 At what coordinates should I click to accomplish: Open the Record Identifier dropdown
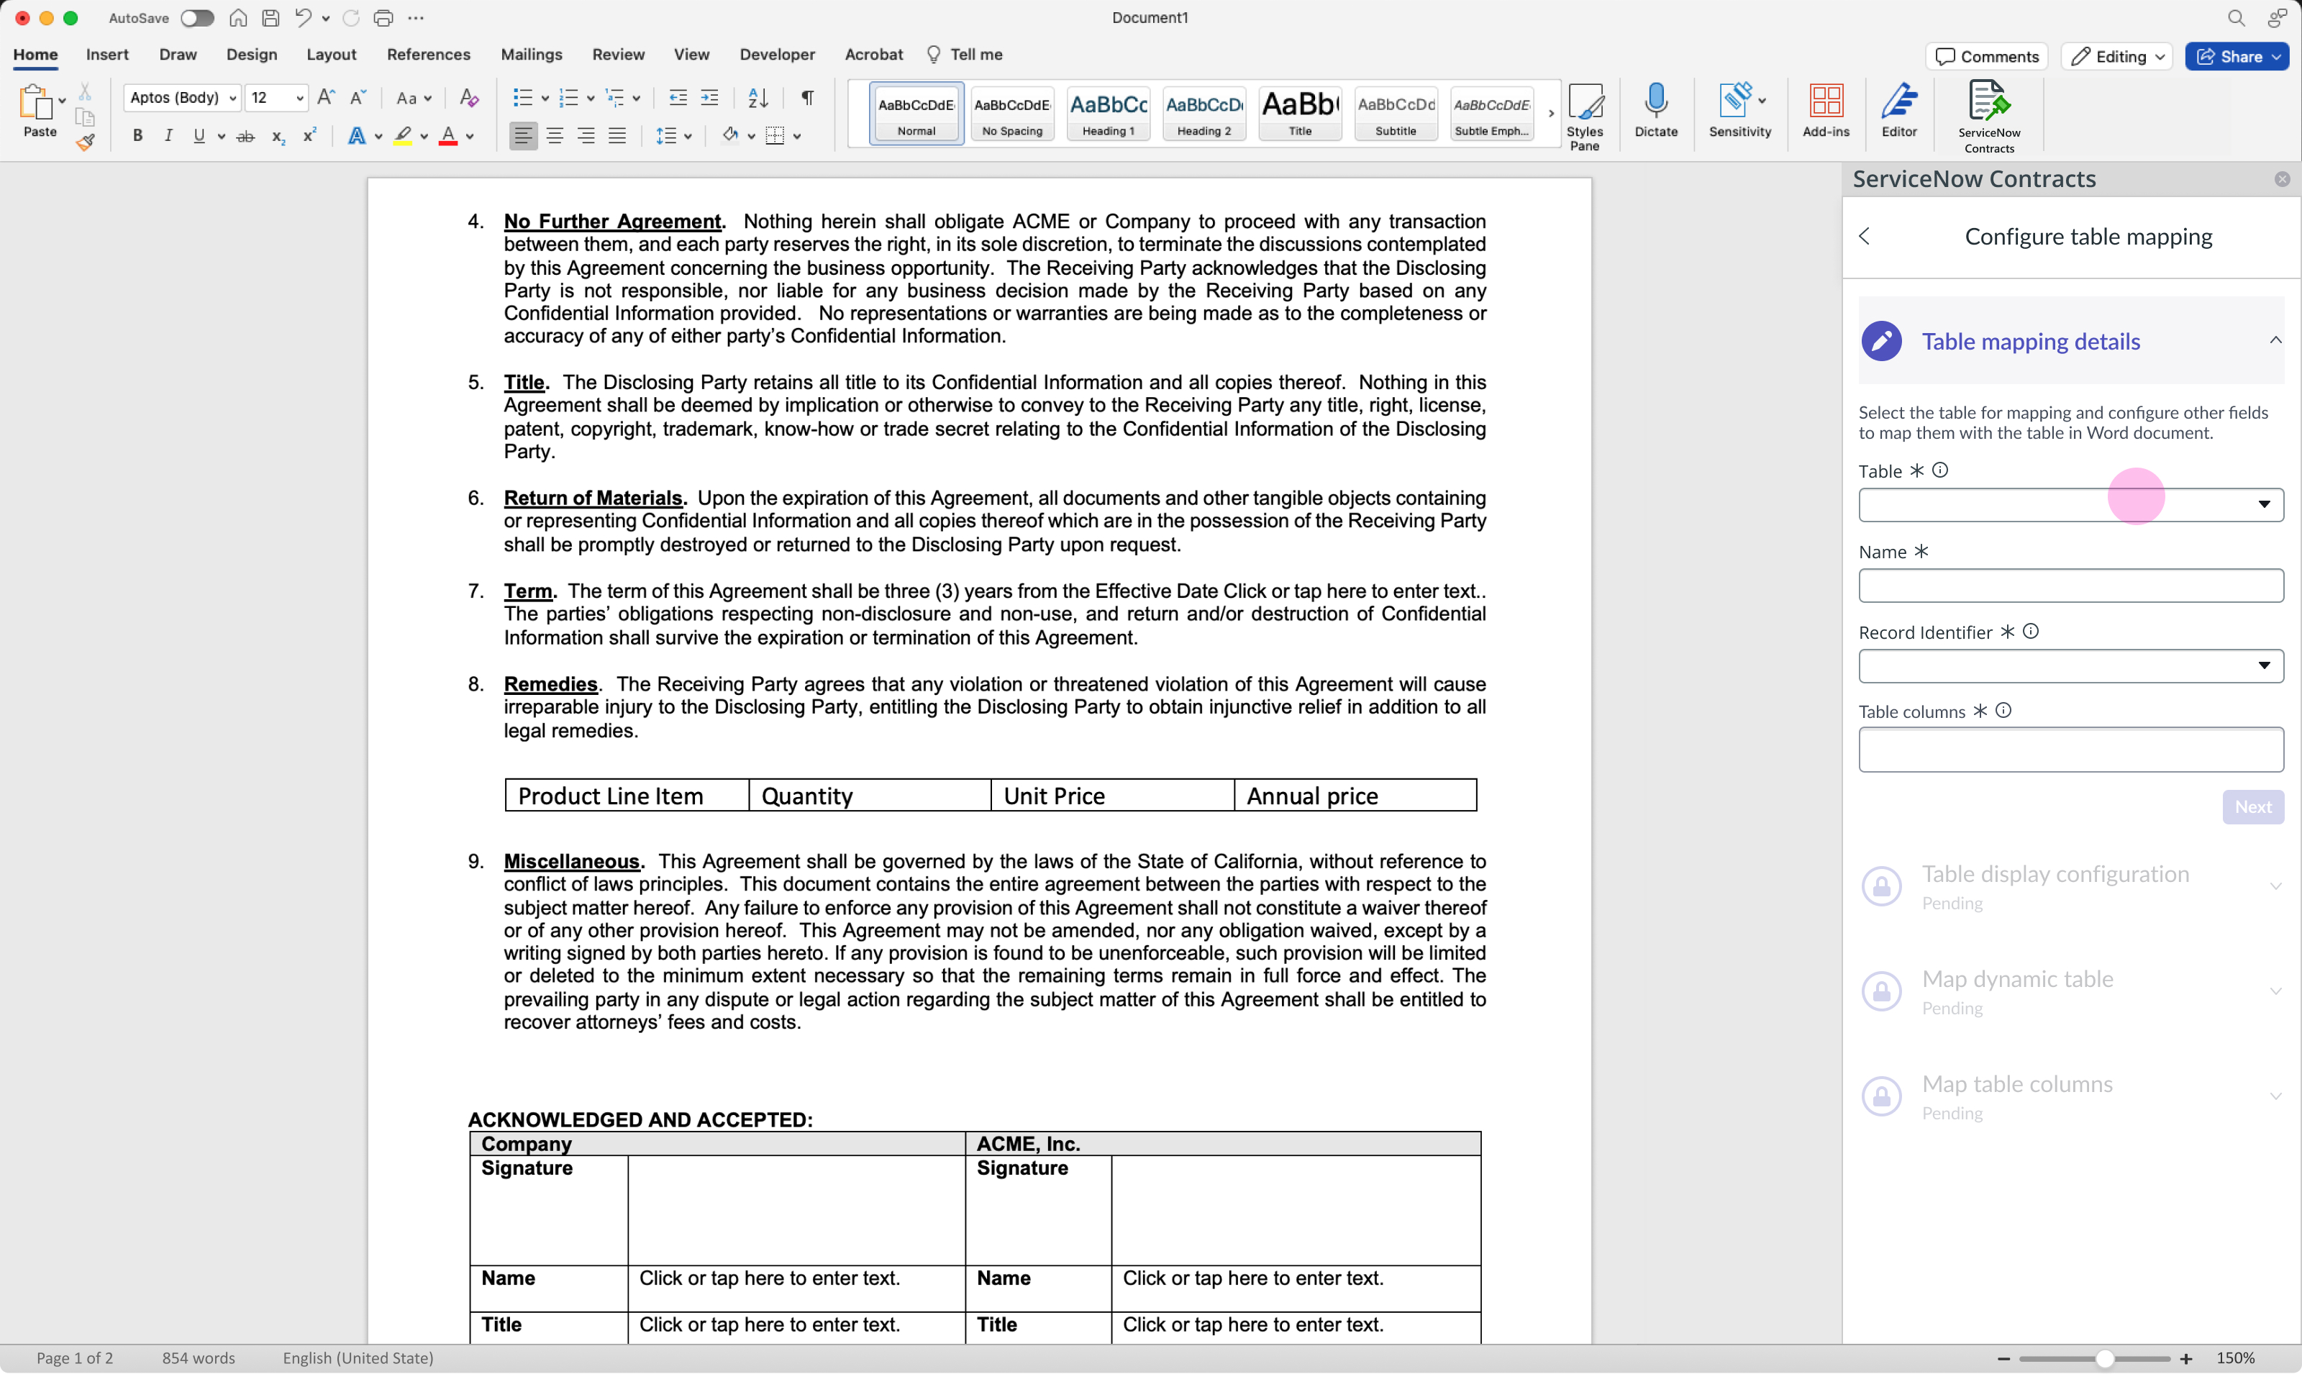coord(2264,665)
